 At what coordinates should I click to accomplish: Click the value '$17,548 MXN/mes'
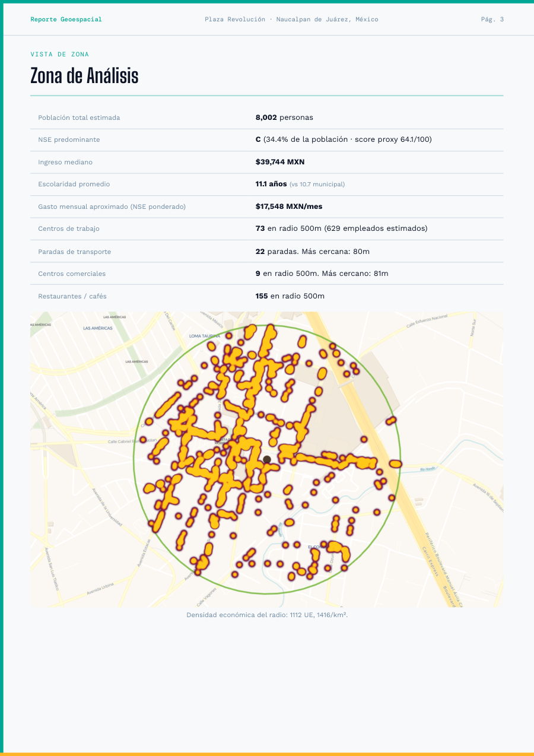coord(289,207)
